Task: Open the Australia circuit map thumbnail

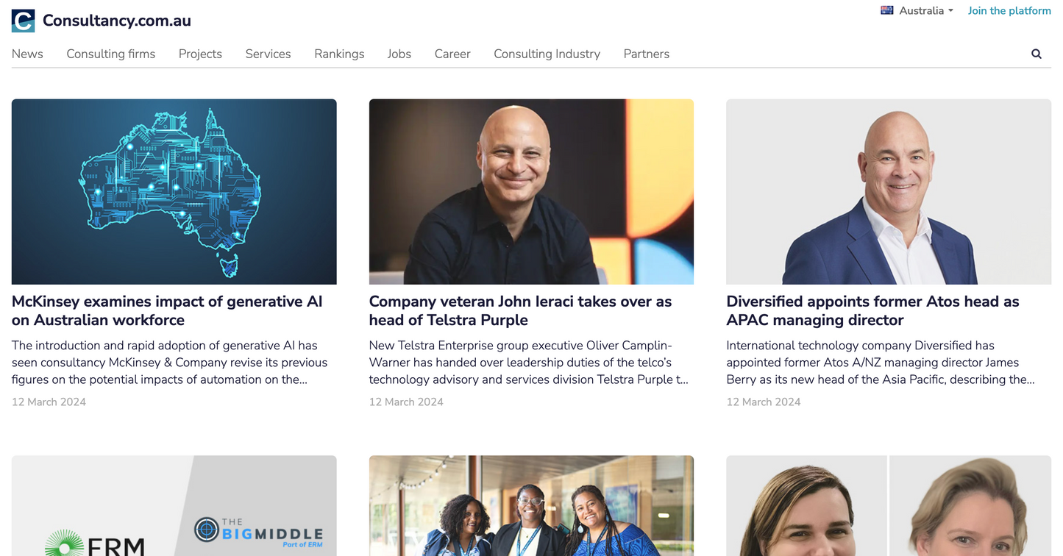Action: 174,192
